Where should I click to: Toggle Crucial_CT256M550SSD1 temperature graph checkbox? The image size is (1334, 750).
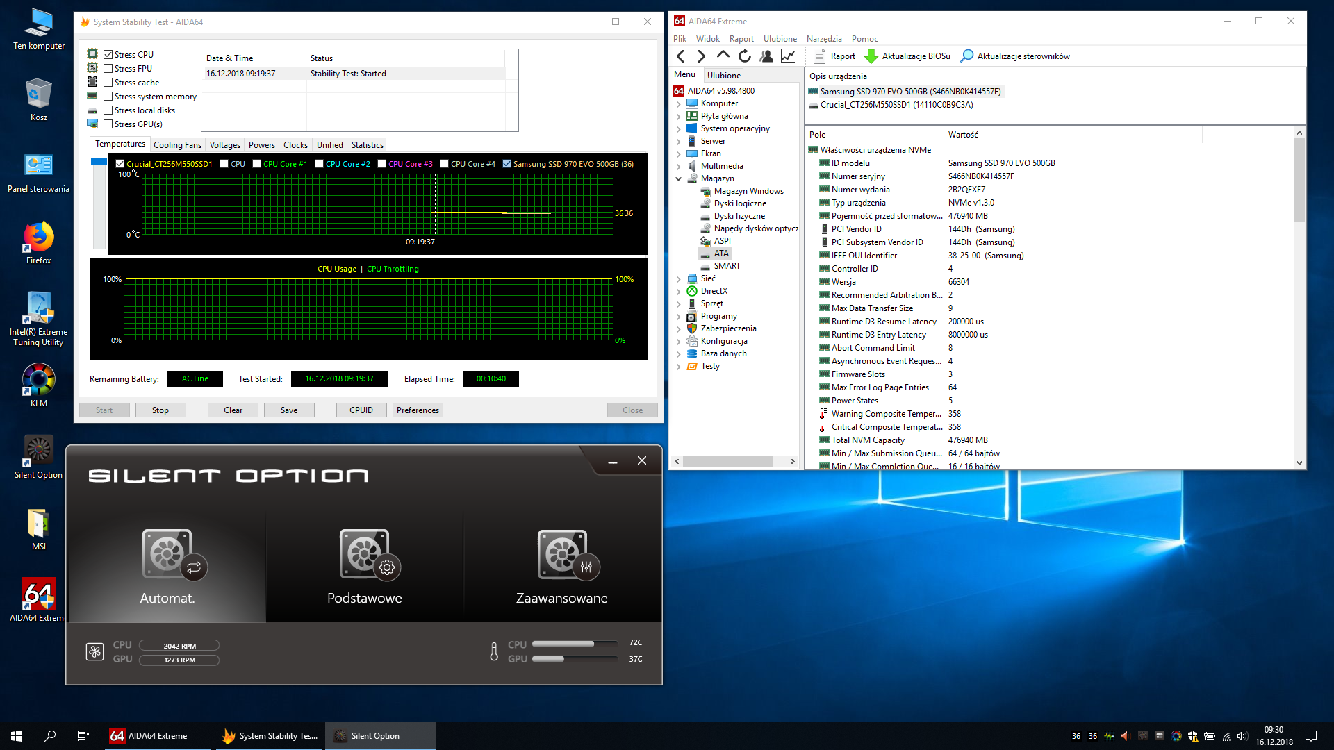point(120,164)
